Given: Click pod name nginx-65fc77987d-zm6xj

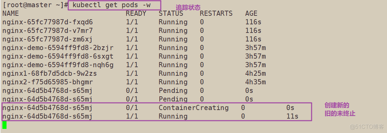Looking at the screenshot, I should [x=48, y=39].
